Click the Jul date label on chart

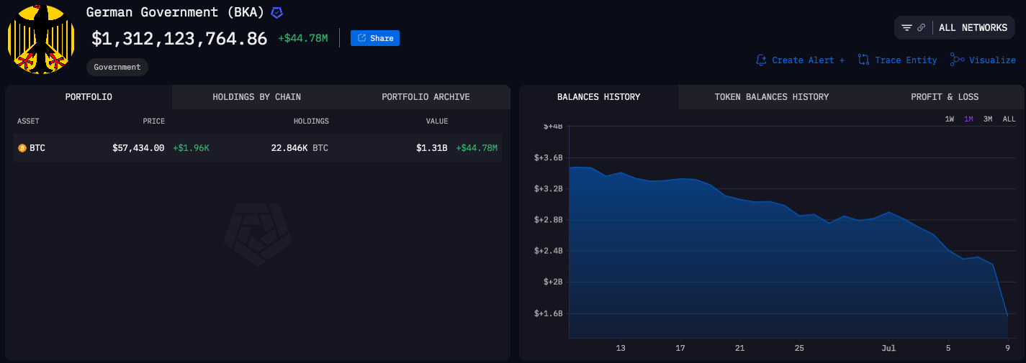point(888,348)
